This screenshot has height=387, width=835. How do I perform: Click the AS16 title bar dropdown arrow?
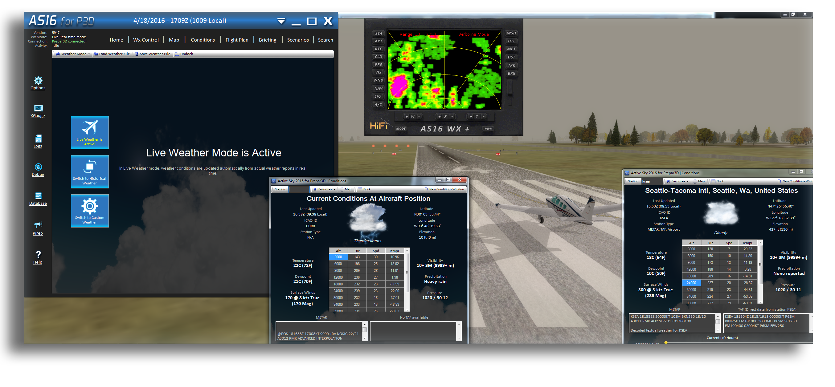281,21
